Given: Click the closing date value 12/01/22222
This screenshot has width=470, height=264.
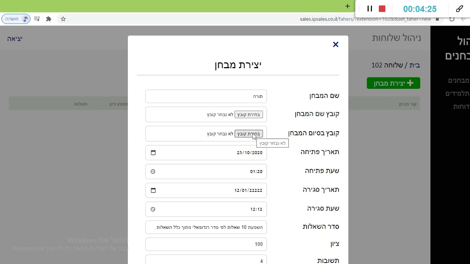Looking at the screenshot, I should pos(248,190).
